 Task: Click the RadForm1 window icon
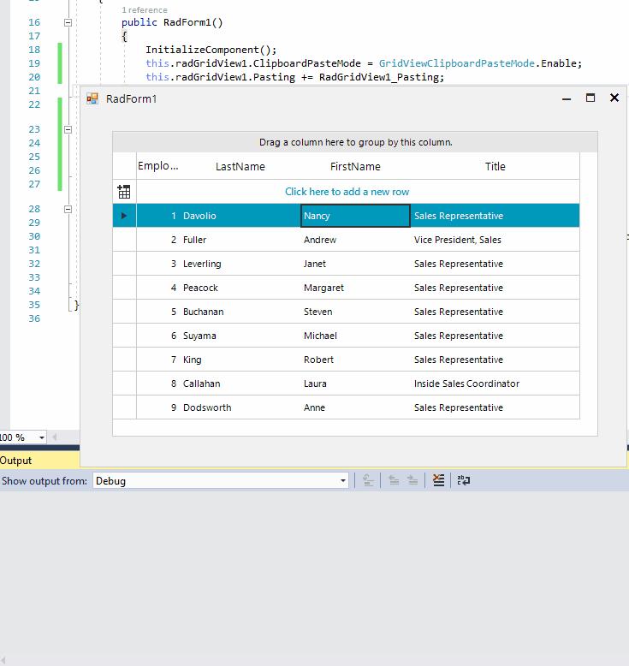[x=92, y=98]
